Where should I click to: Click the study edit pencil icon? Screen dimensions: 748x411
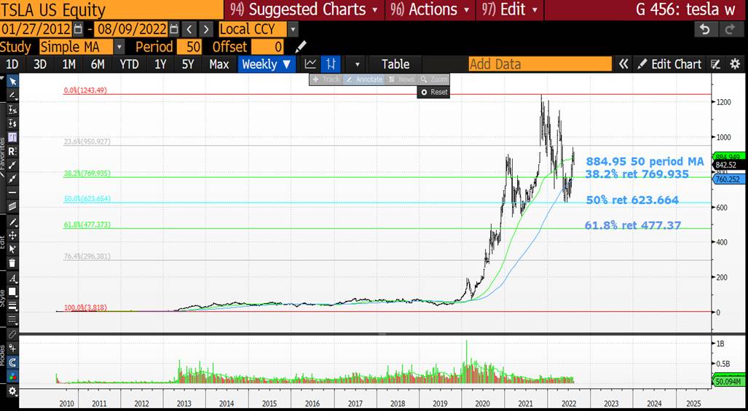point(301,47)
